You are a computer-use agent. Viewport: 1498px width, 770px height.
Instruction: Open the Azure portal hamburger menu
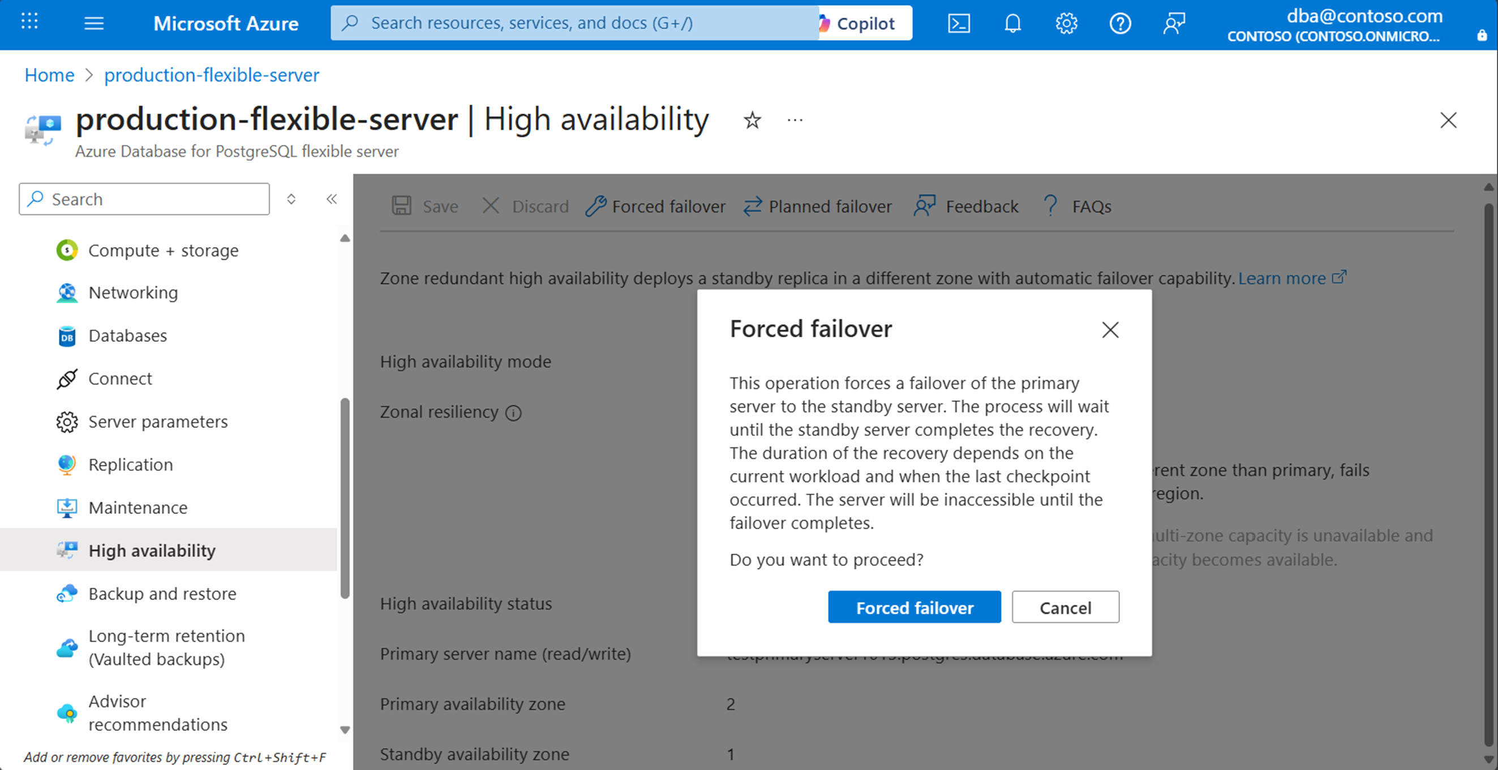[93, 23]
